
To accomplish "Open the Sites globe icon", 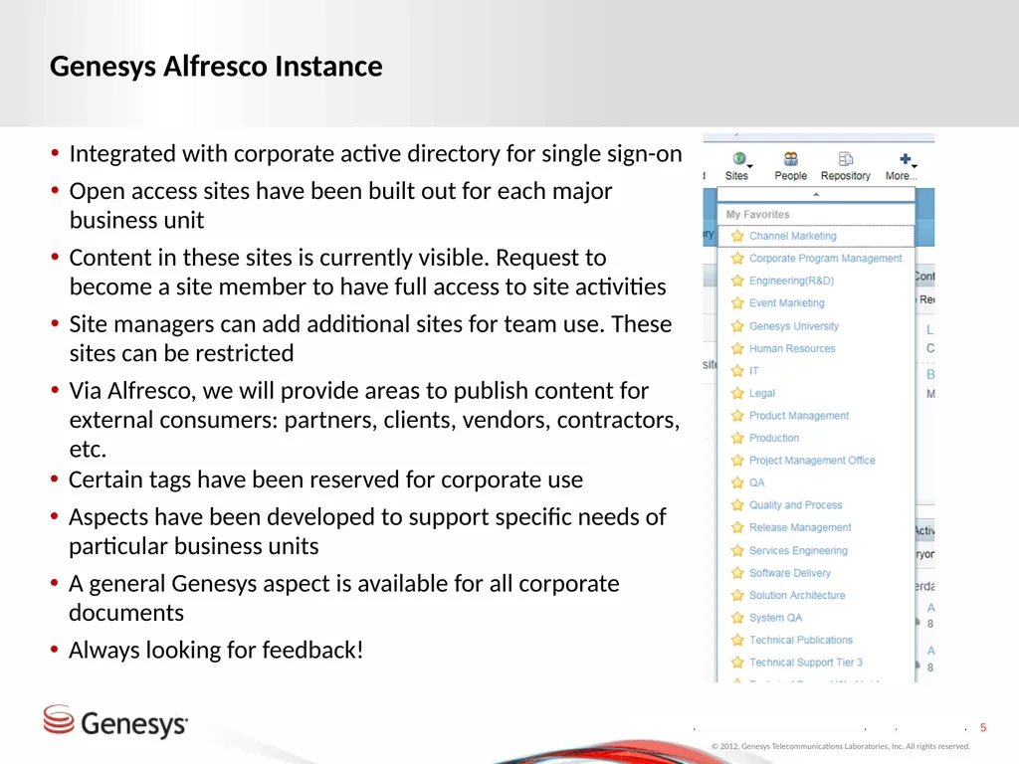I will coord(739,158).
